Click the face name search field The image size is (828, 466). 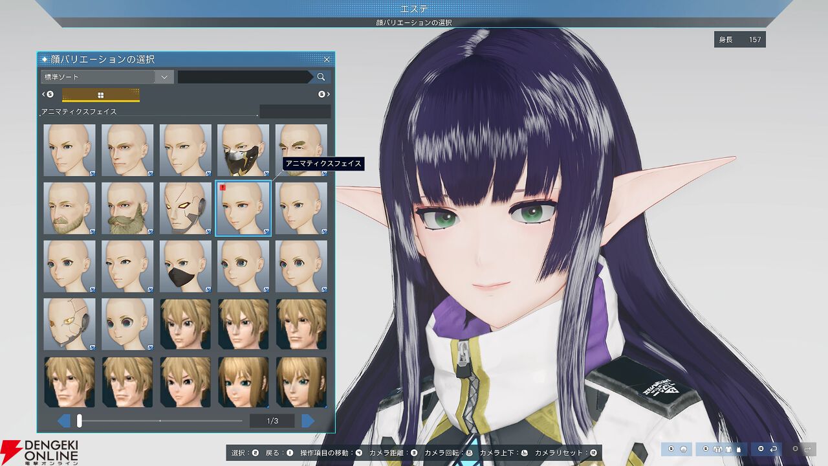[x=245, y=77]
